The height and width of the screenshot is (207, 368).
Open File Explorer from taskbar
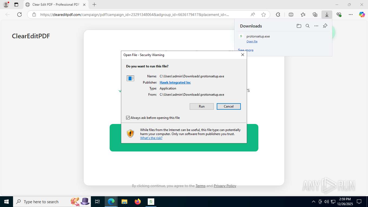[124, 202]
